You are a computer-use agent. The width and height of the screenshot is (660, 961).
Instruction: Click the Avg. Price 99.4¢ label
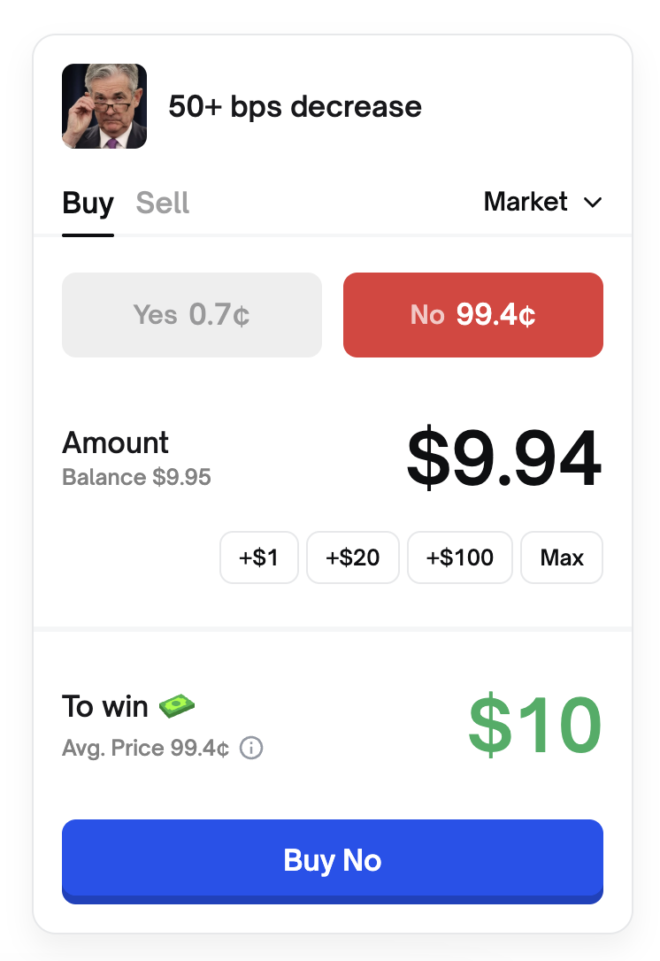[x=146, y=749]
